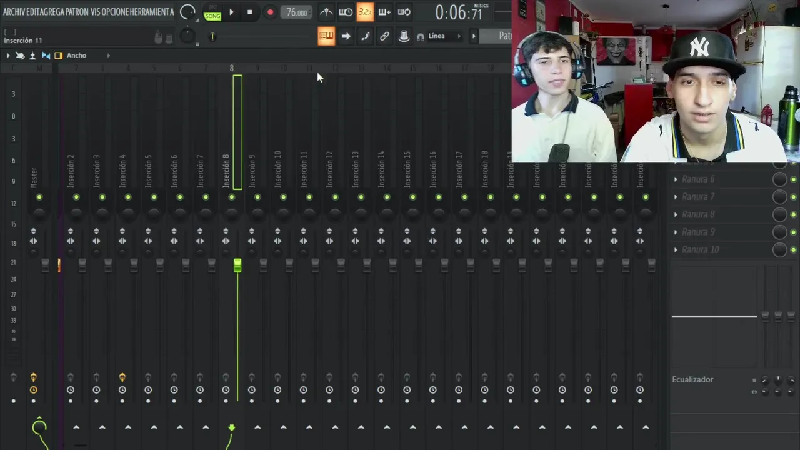The height and width of the screenshot is (450, 800).
Task: Mute Inserción 8 via green LED
Action: 231,197
